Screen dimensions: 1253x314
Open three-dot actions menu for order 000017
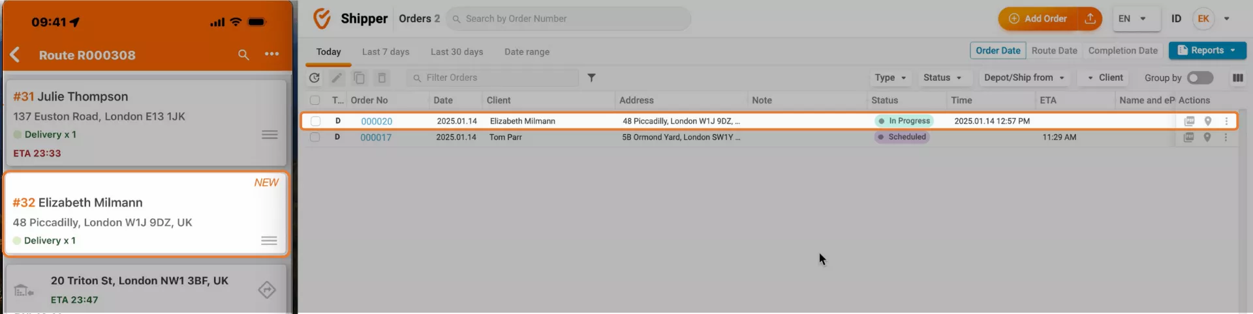[x=1226, y=137]
